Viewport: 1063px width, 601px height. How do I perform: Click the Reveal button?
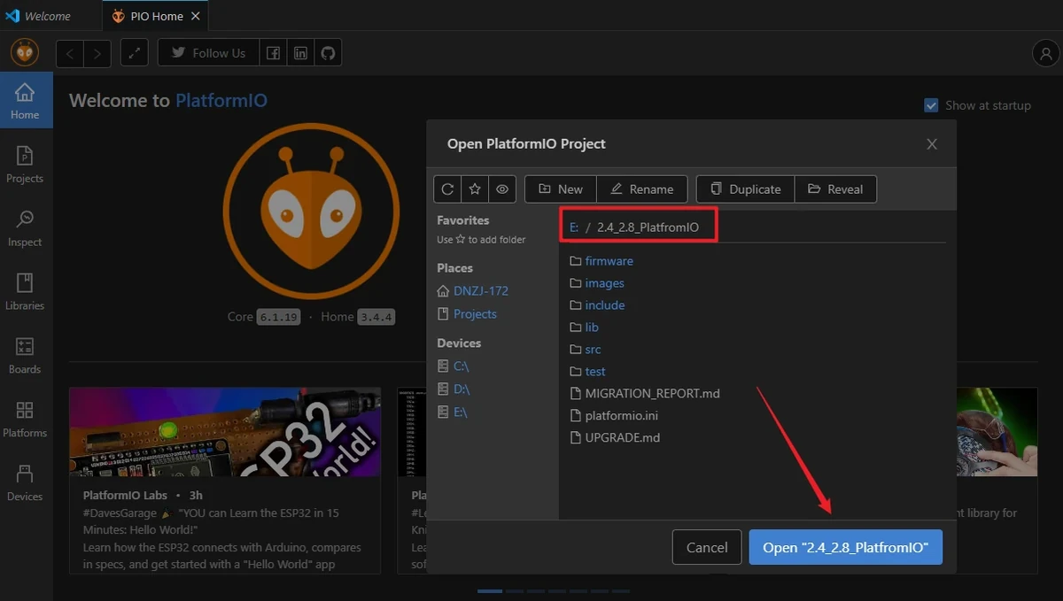(835, 189)
